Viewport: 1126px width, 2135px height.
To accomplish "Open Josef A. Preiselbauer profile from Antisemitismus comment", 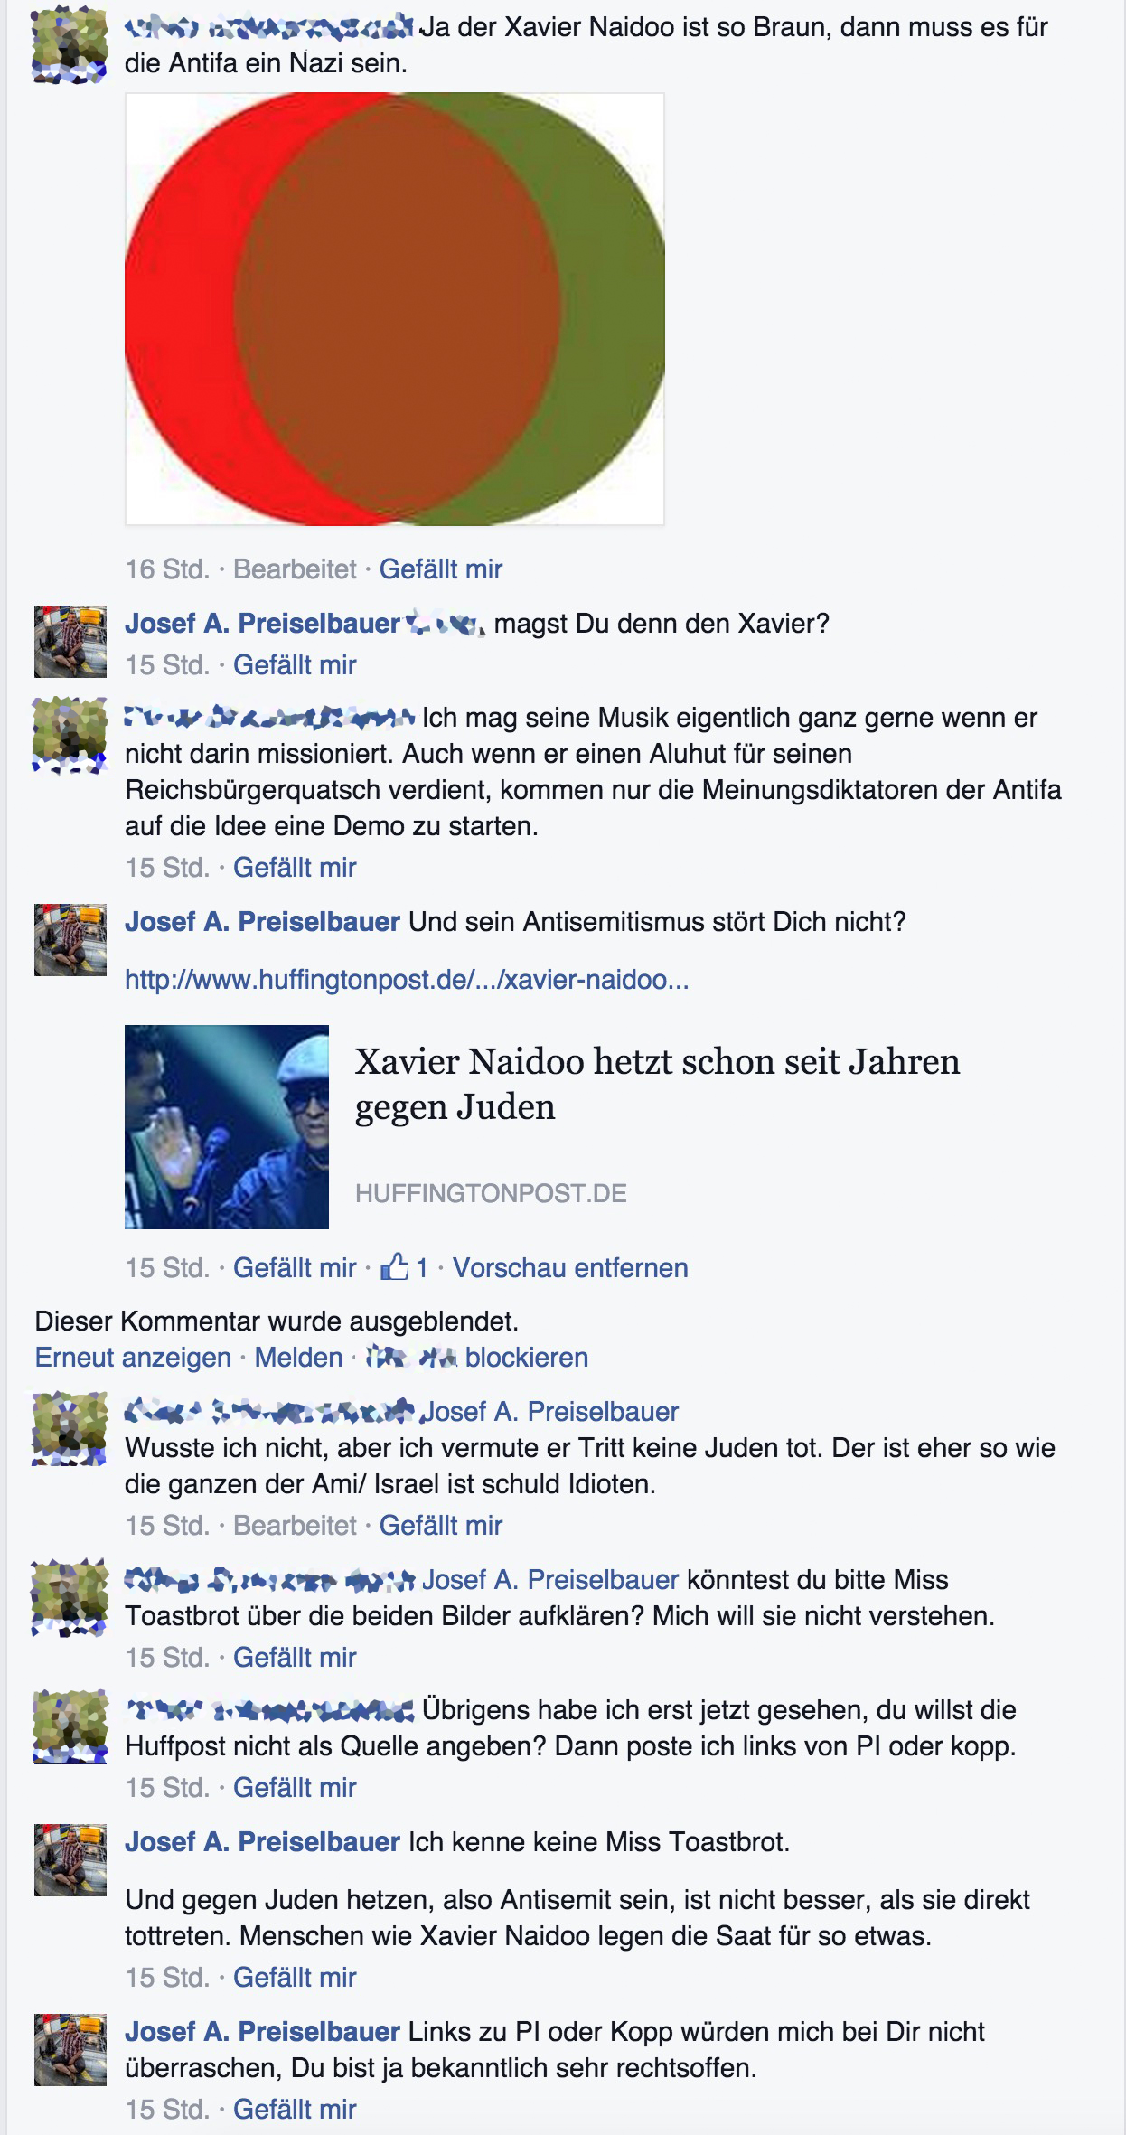I will [262, 921].
